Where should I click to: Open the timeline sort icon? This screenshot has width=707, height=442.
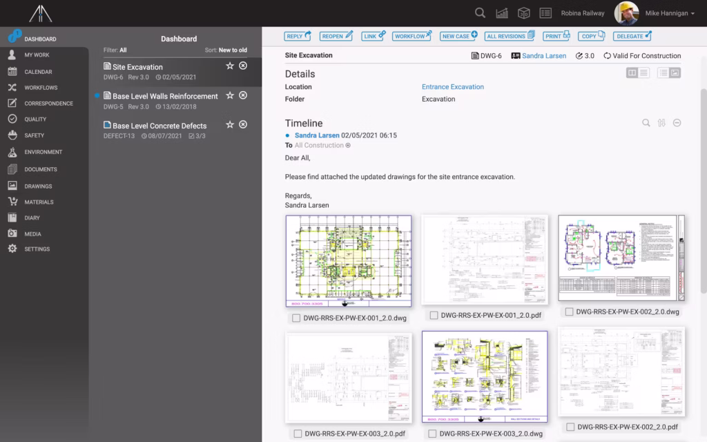[661, 123]
